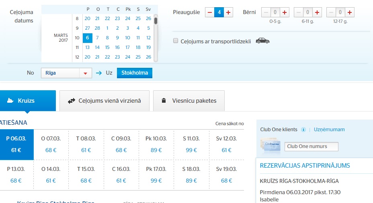Click the car vehicle icon
The image size is (373, 203).
coord(262,41)
